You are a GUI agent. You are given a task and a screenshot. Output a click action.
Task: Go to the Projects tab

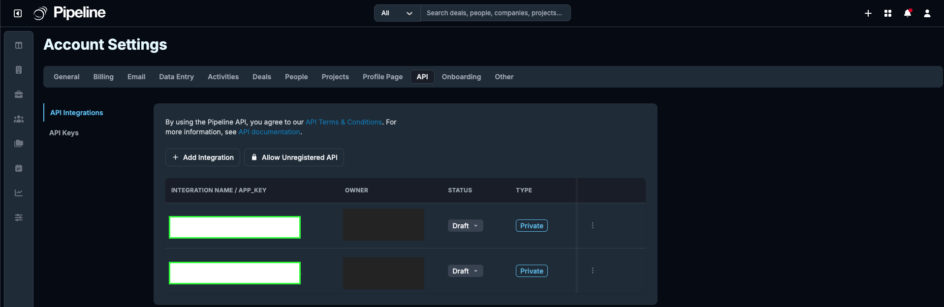[x=335, y=77]
